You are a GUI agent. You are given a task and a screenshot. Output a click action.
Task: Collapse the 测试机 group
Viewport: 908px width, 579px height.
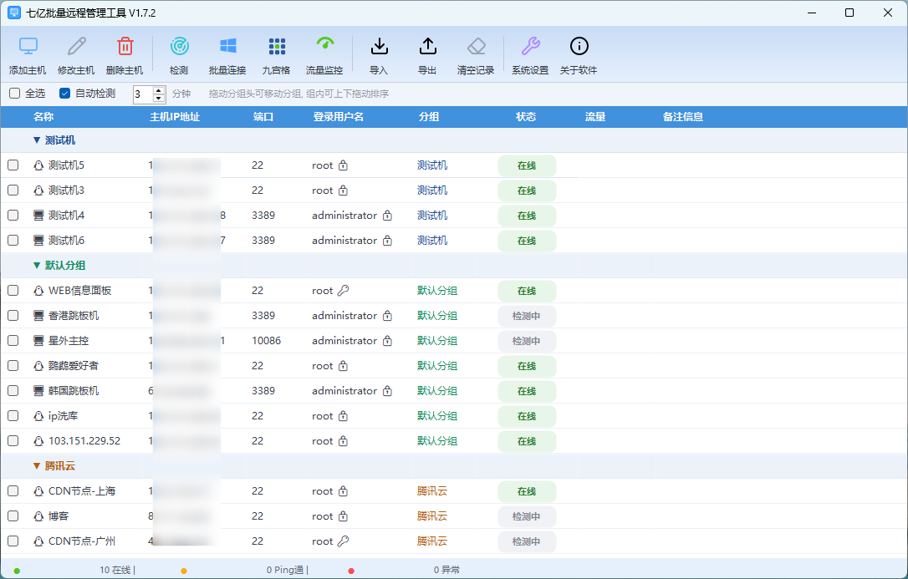pyautogui.click(x=37, y=140)
